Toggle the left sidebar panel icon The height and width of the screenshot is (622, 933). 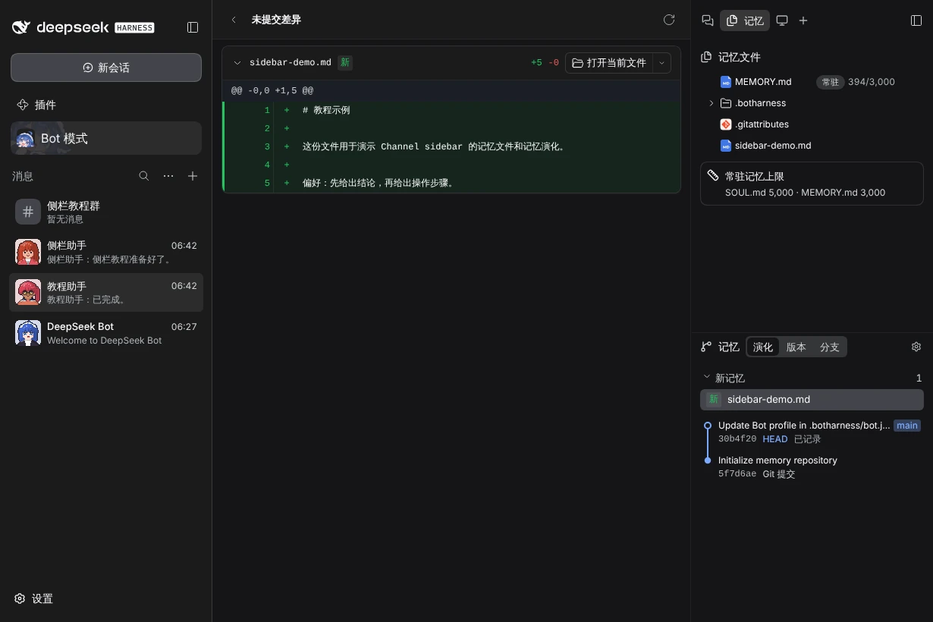click(x=193, y=27)
